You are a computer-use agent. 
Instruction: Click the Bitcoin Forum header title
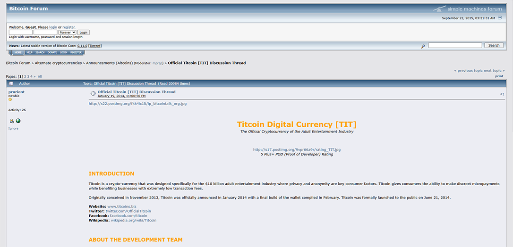coord(28,8)
